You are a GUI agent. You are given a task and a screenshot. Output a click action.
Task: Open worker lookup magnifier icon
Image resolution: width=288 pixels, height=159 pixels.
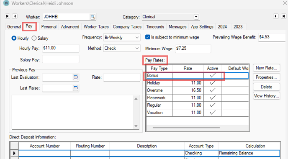(x=93, y=17)
